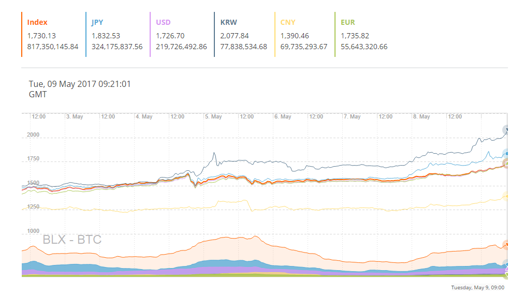
Task: Click the orange volume area peak near 5. May 12:00
Action: pyautogui.click(x=256, y=236)
